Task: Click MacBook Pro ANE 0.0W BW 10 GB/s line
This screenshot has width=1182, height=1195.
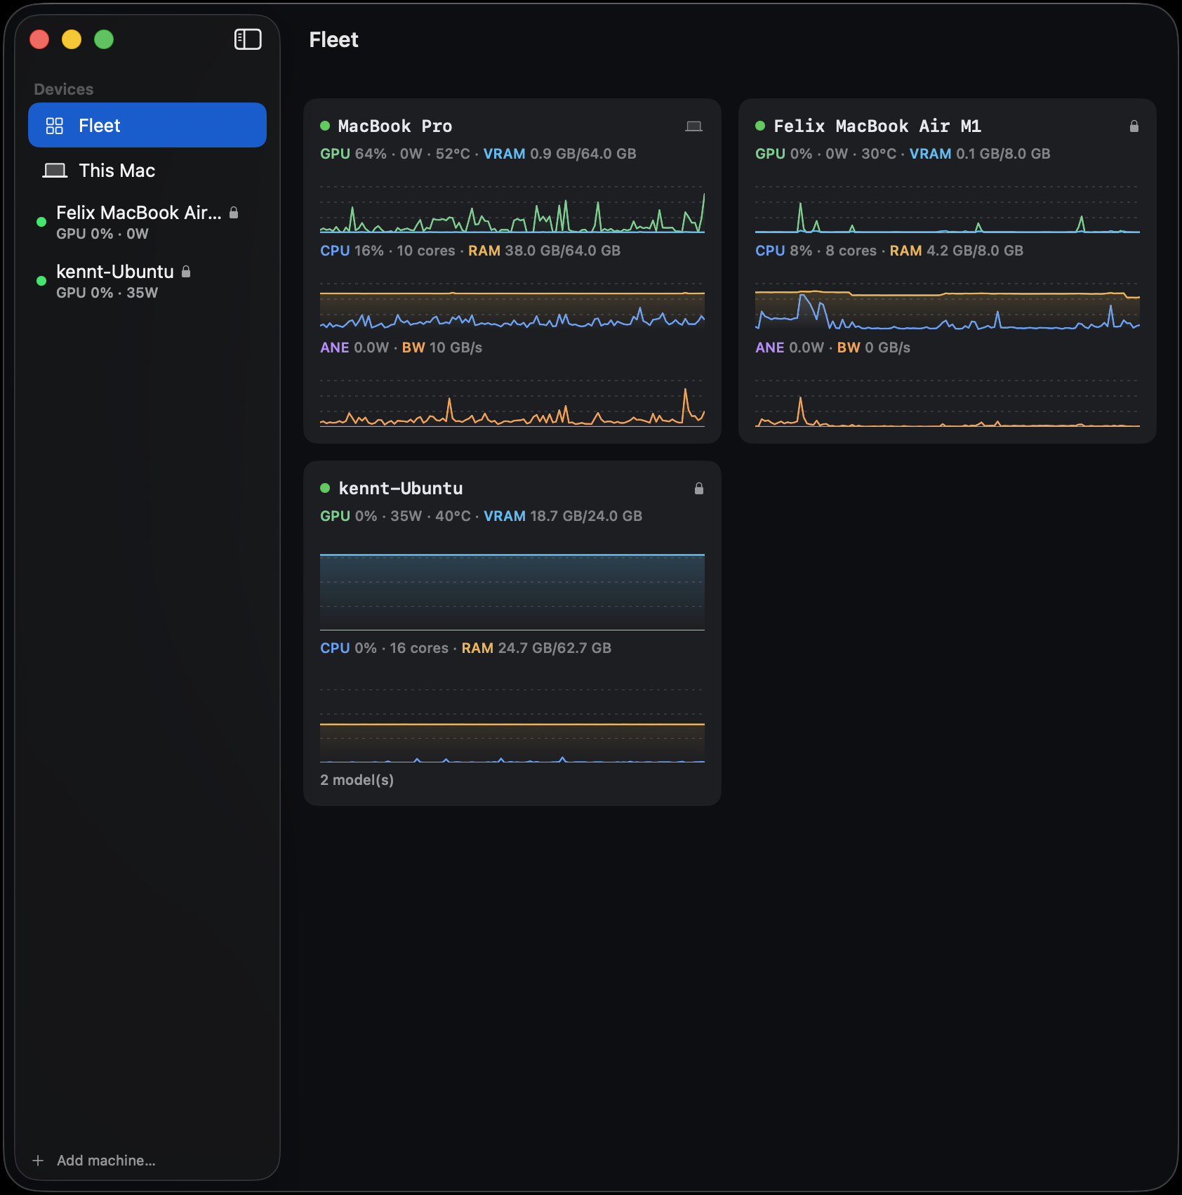Action: (401, 348)
